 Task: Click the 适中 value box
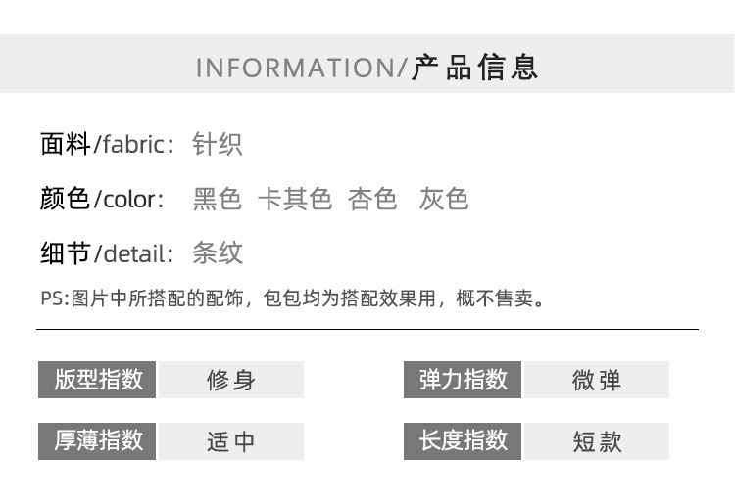click(231, 441)
